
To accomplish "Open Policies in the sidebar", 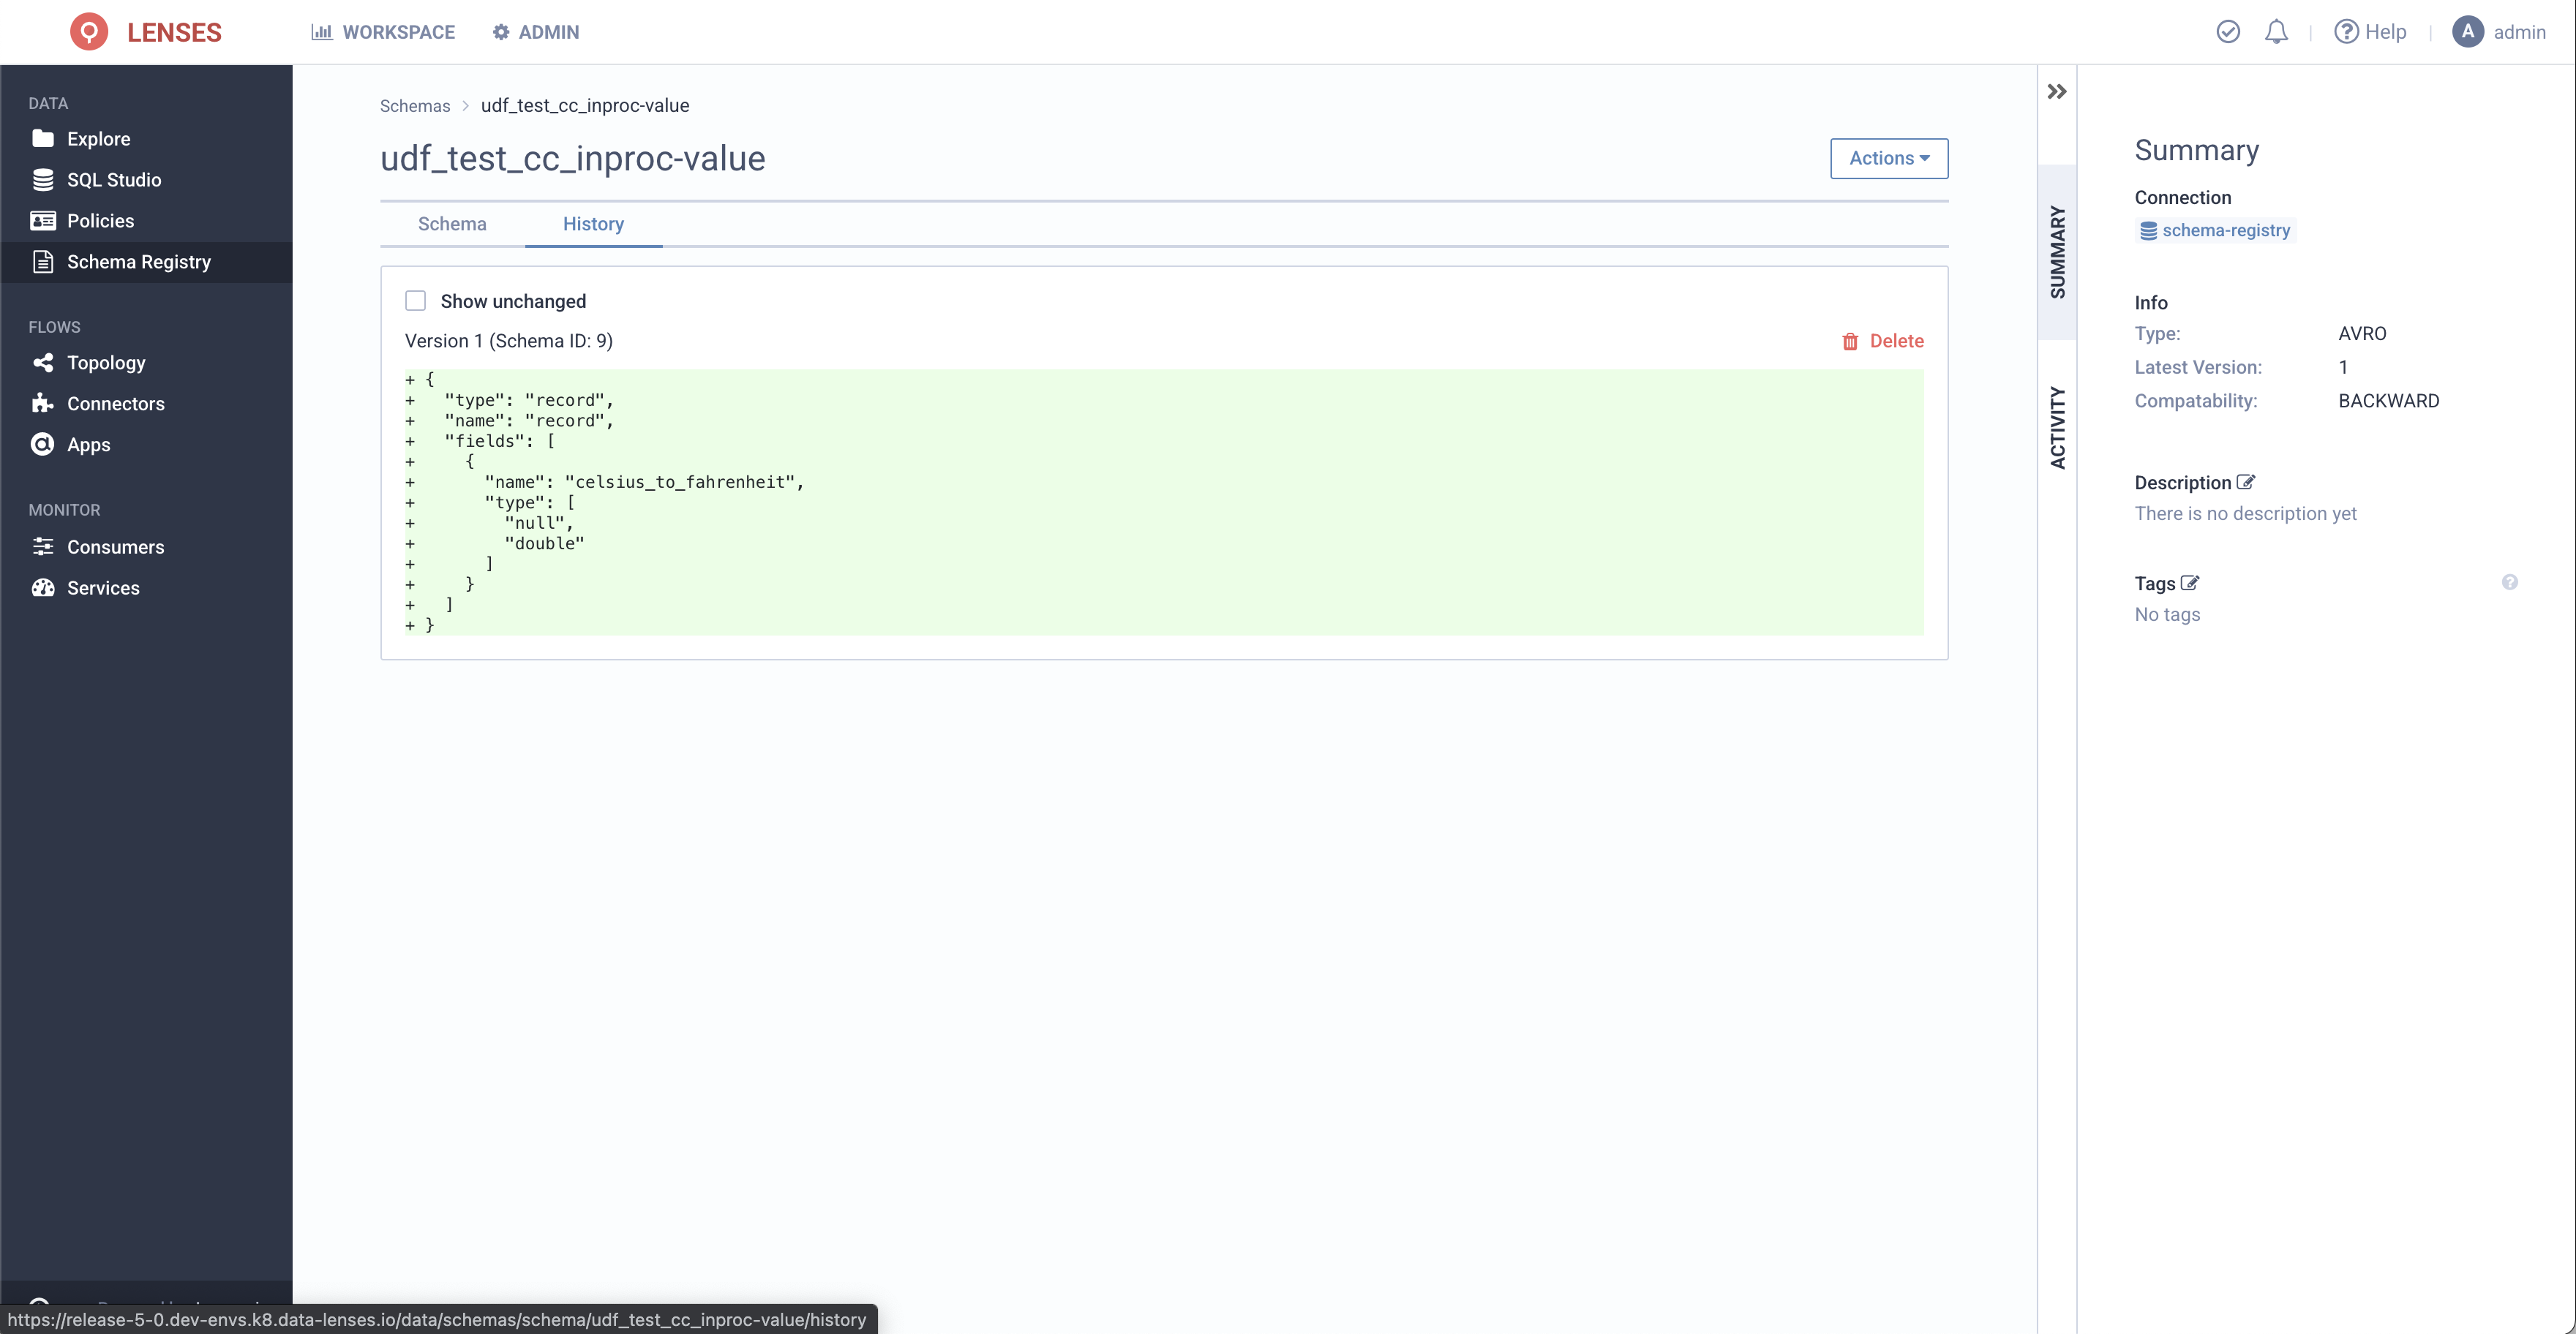I will [x=100, y=221].
